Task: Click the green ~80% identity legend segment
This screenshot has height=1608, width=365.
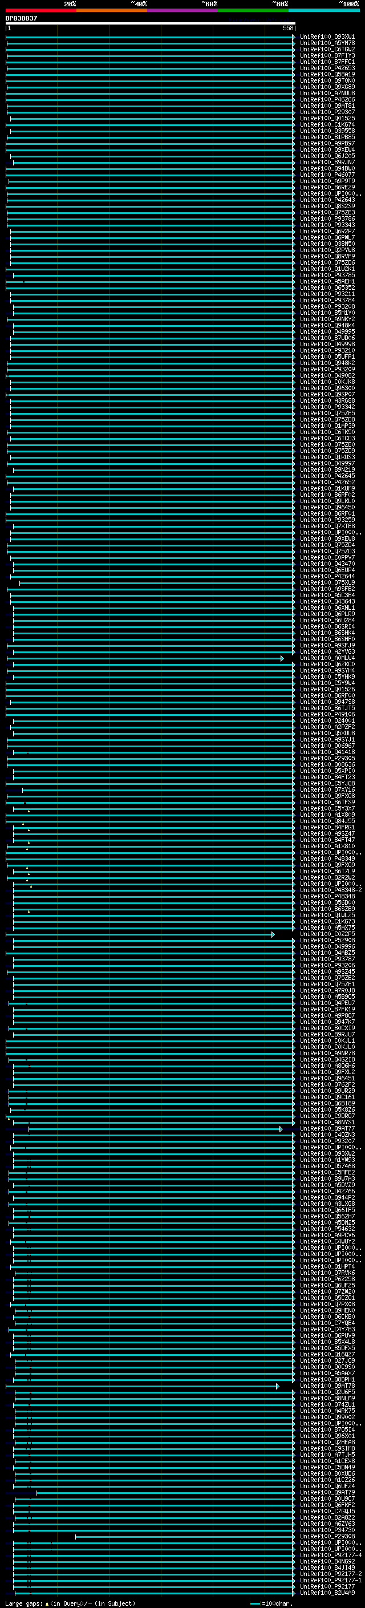Action: [253, 10]
